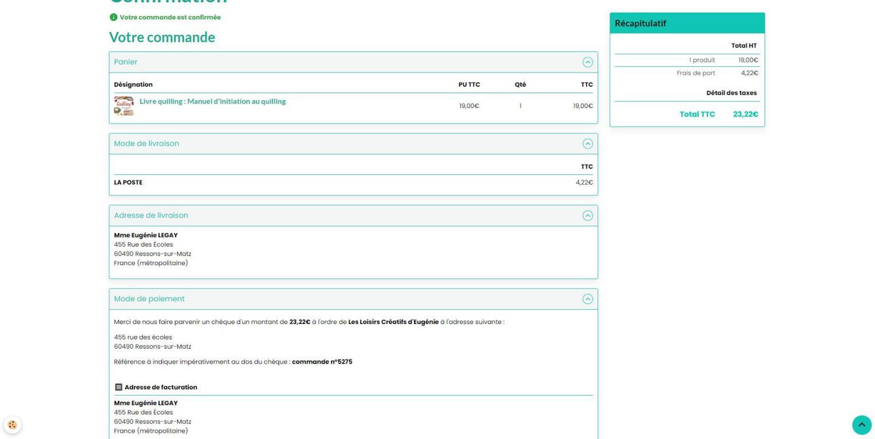This screenshot has height=439, width=875.
Task: Click the commande n°5275 reference text
Action: coord(322,361)
